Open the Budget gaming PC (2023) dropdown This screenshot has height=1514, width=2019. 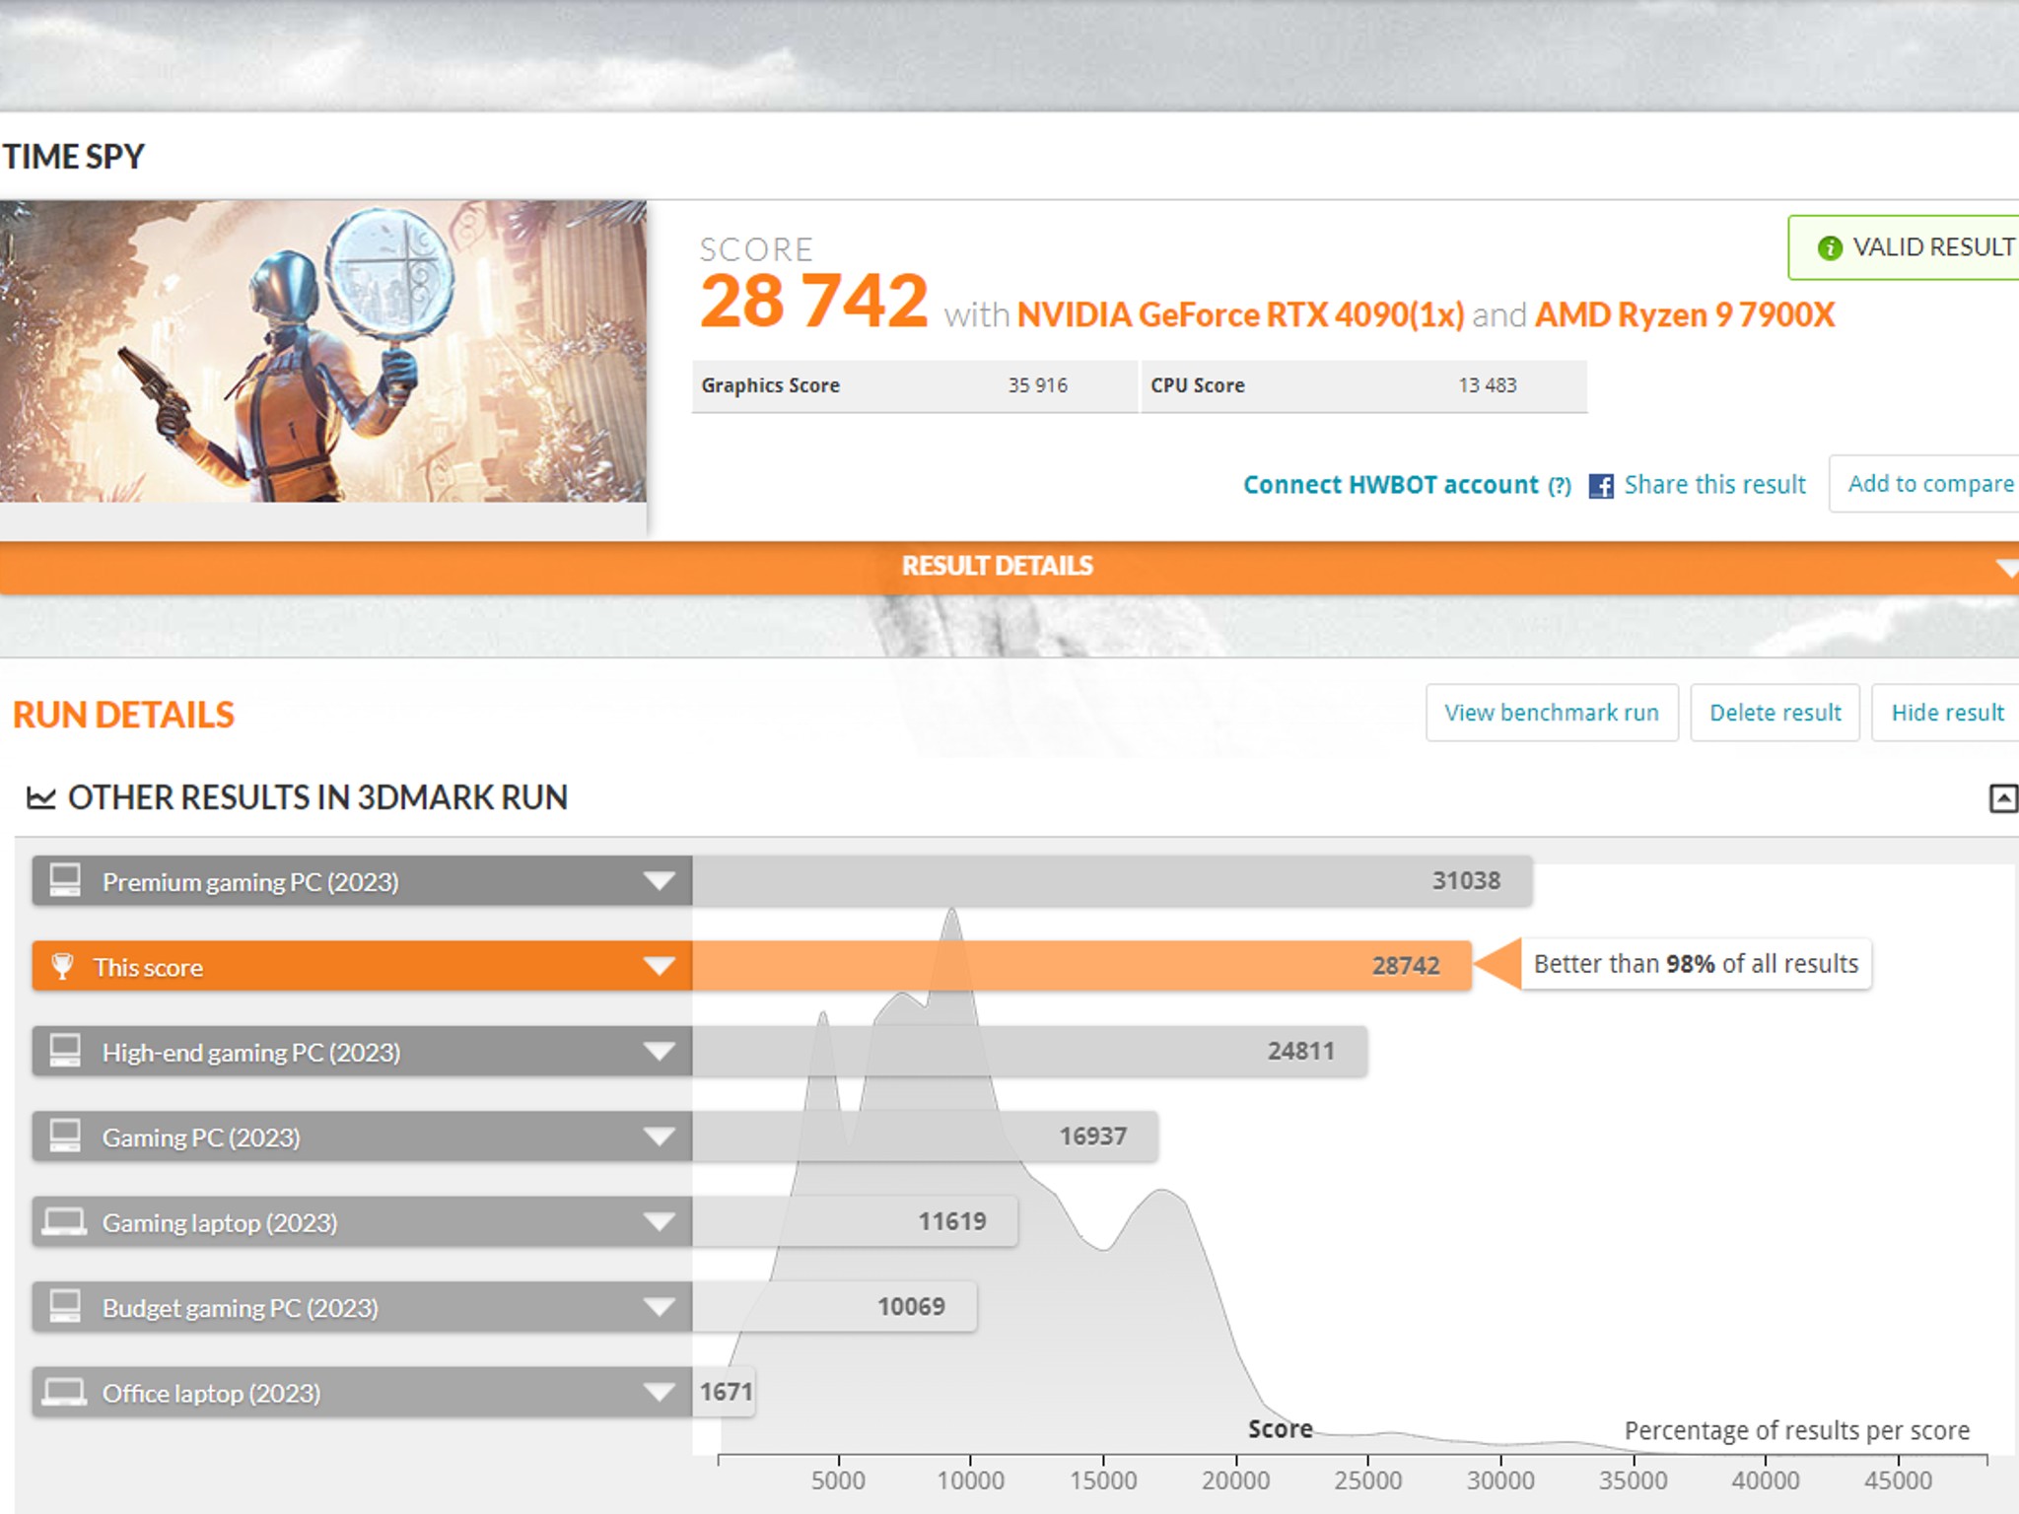(x=659, y=1307)
